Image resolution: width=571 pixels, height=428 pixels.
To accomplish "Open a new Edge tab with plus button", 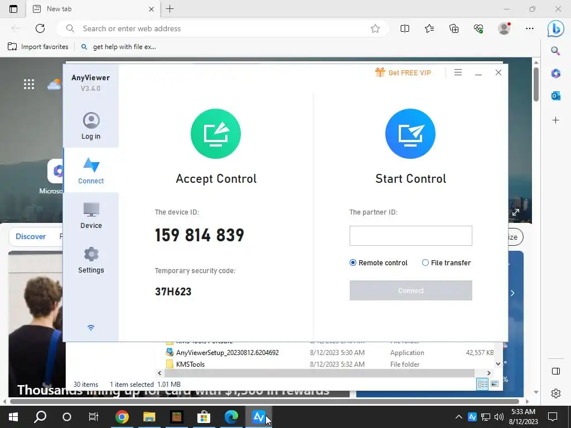I will (x=170, y=9).
